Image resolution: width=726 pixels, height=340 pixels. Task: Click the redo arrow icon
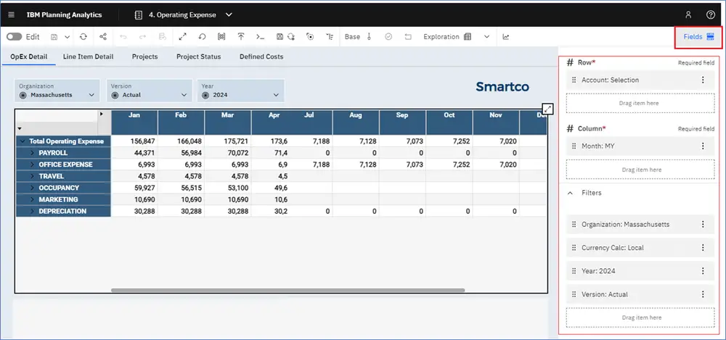tap(142, 36)
